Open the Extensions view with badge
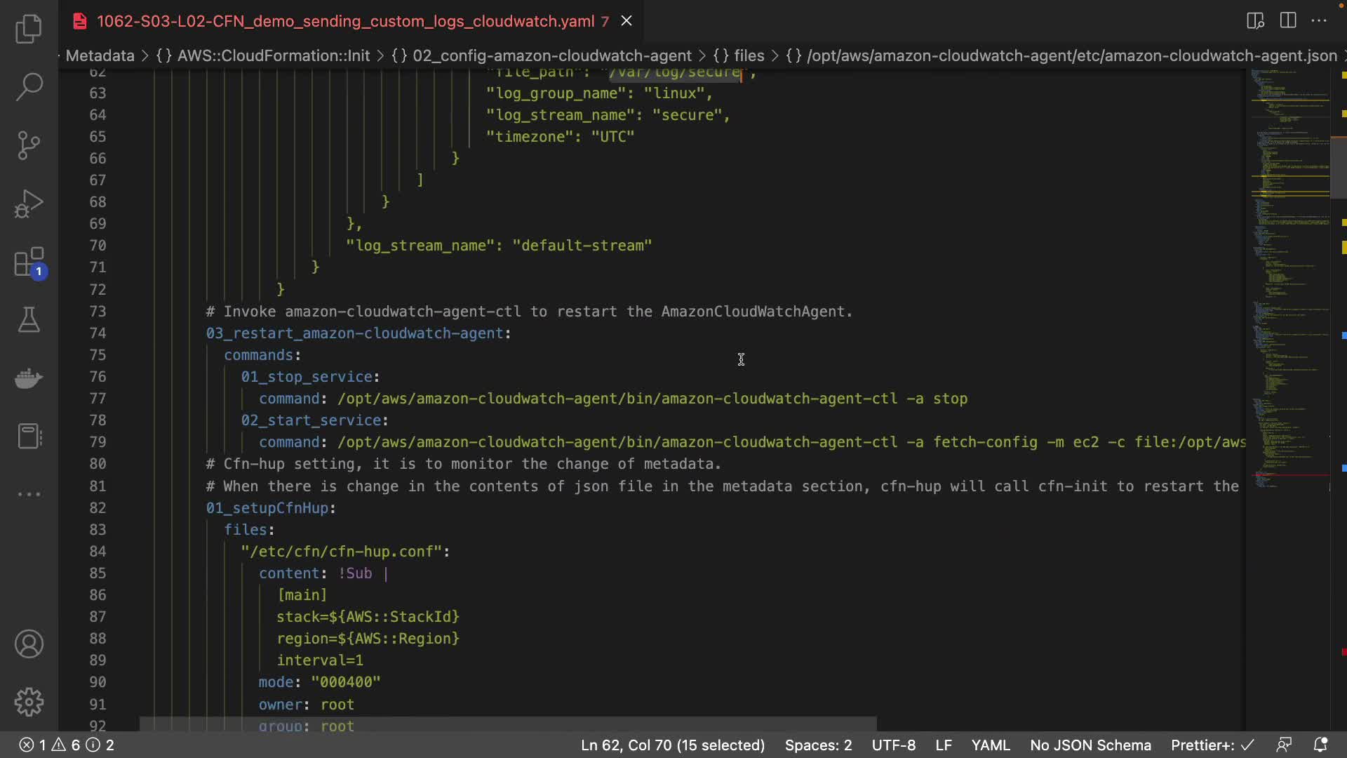1347x758 pixels. click(x=29, y=263)
